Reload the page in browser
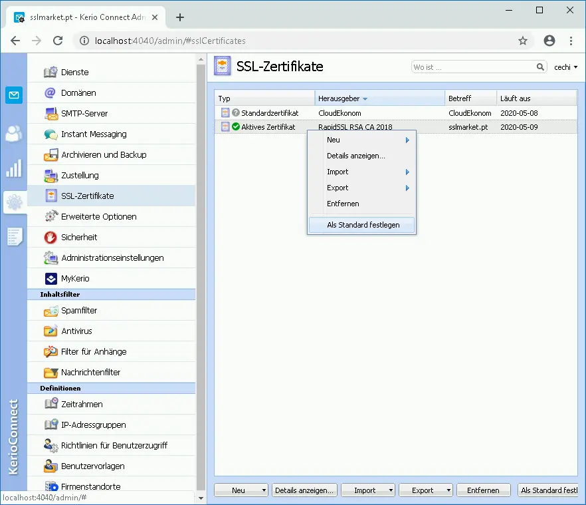Image resolution: width=586 pixels, height=505 pixels. point(58,41)
